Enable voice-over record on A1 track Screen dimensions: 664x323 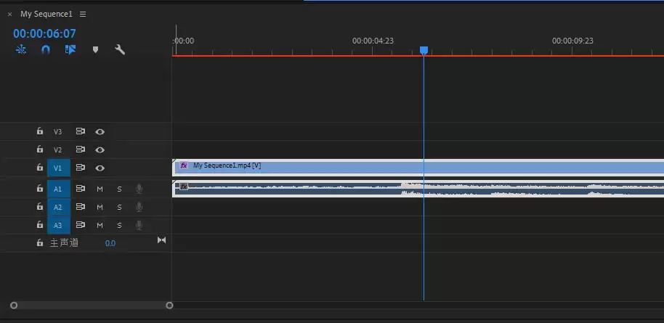pos(139,189)
